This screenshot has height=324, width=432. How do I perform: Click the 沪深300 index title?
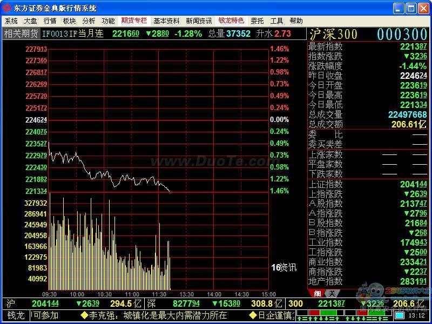333,35
